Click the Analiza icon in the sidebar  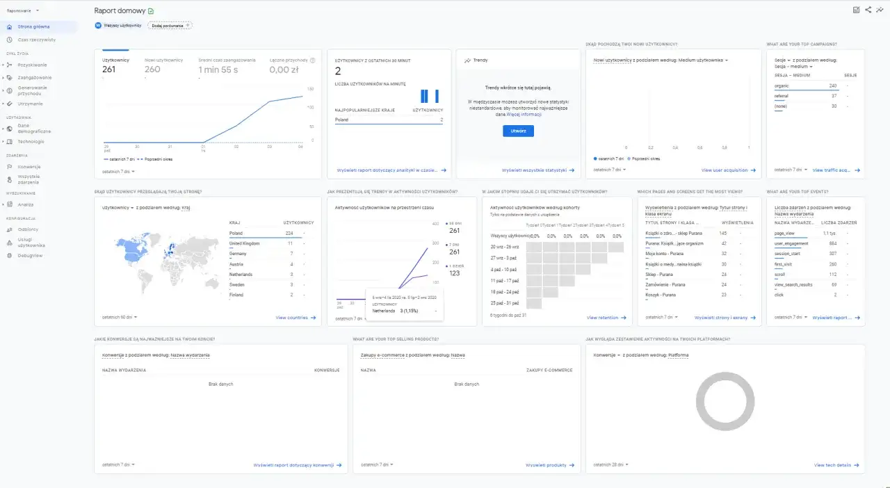point(10,204)
